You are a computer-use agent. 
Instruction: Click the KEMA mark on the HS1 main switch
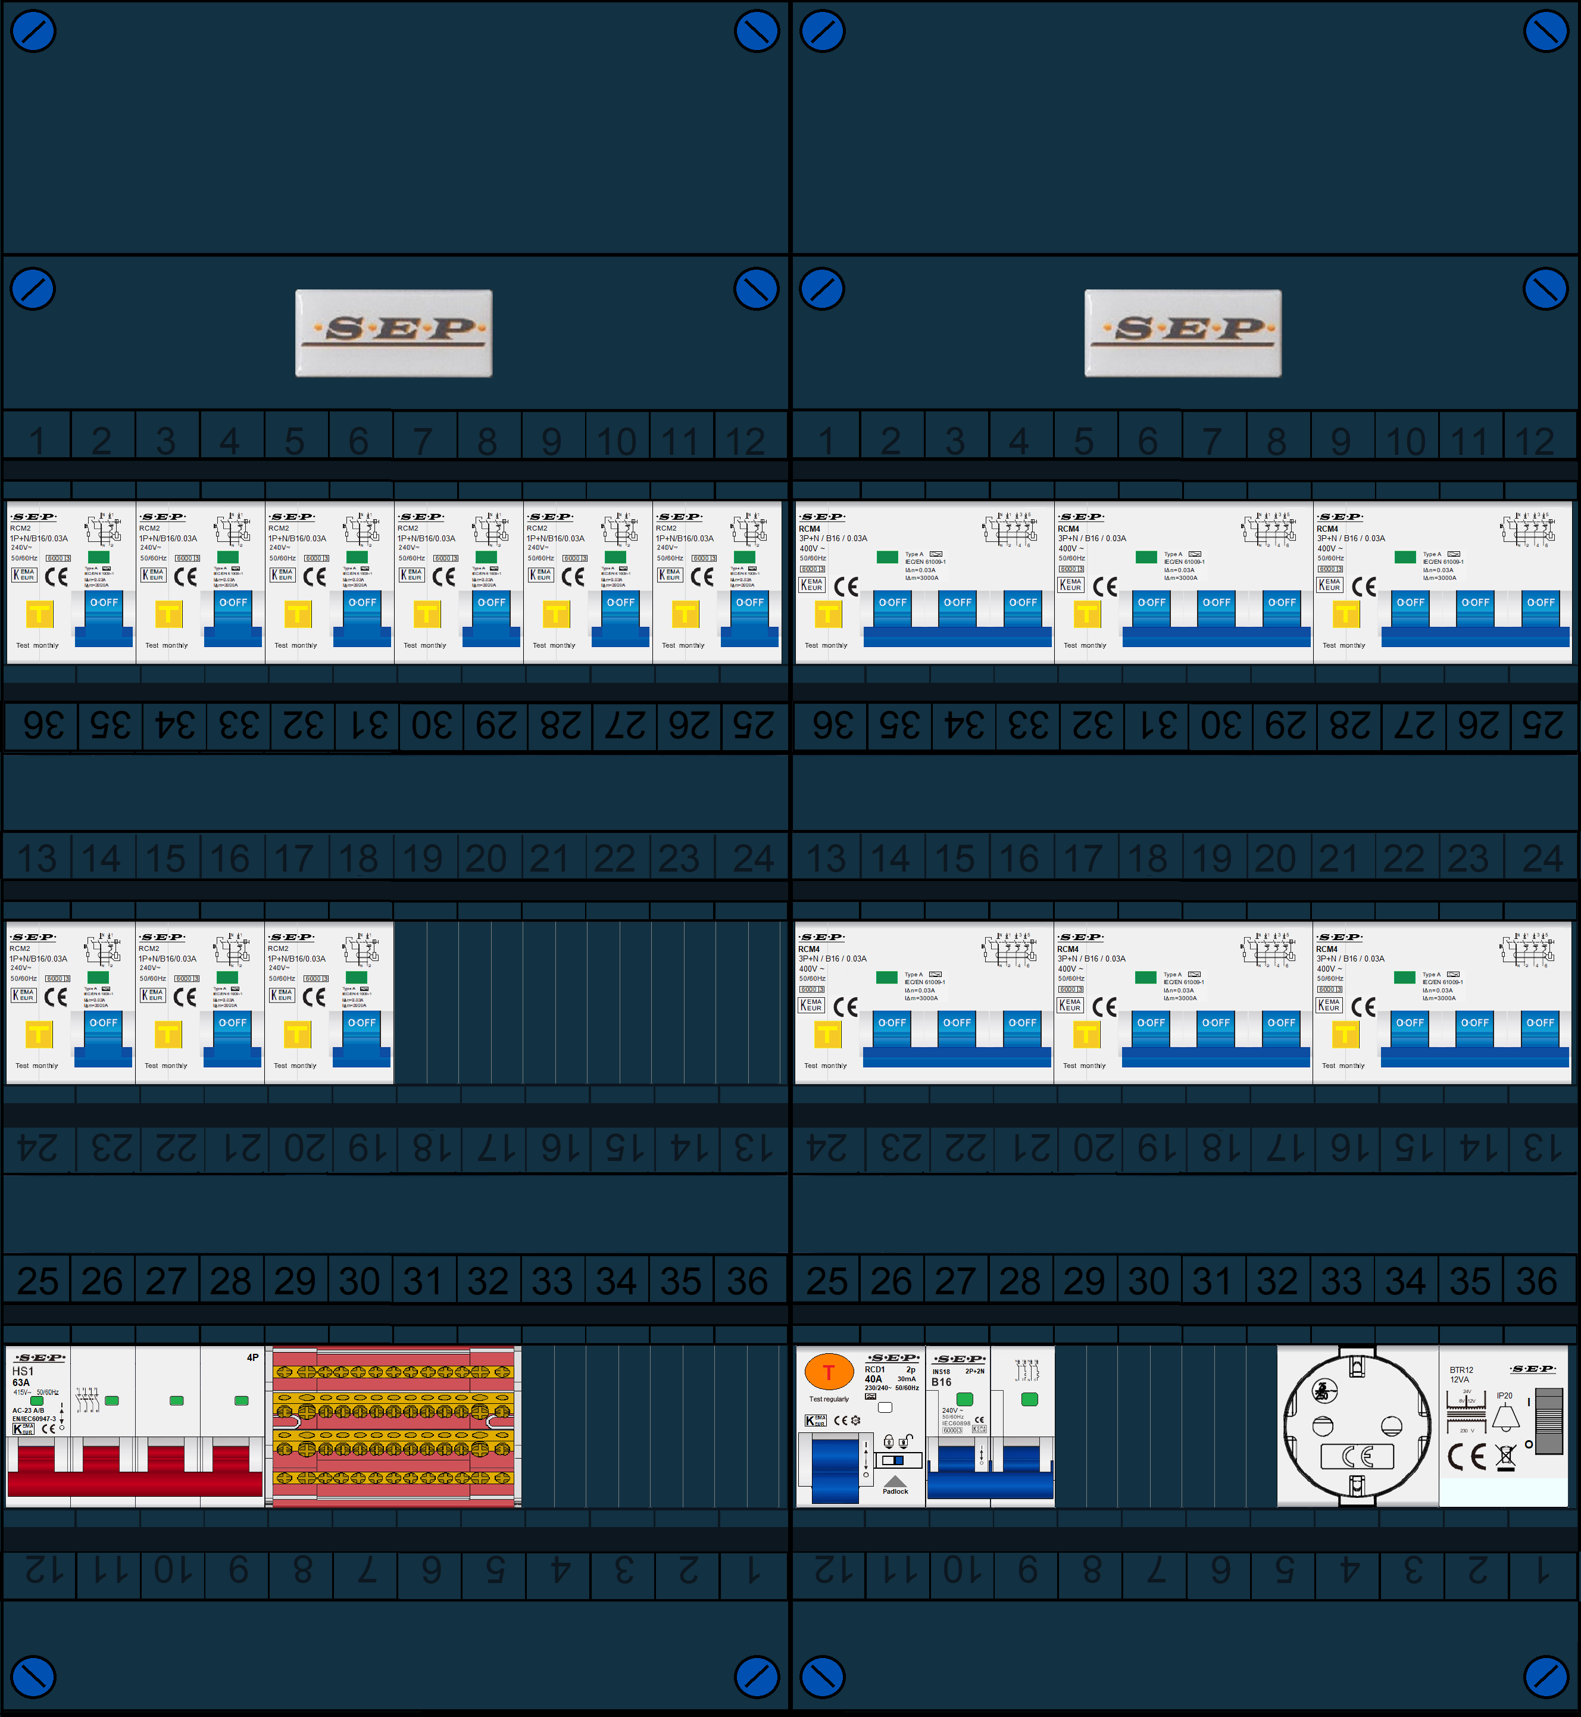[x=23, y=1429]
